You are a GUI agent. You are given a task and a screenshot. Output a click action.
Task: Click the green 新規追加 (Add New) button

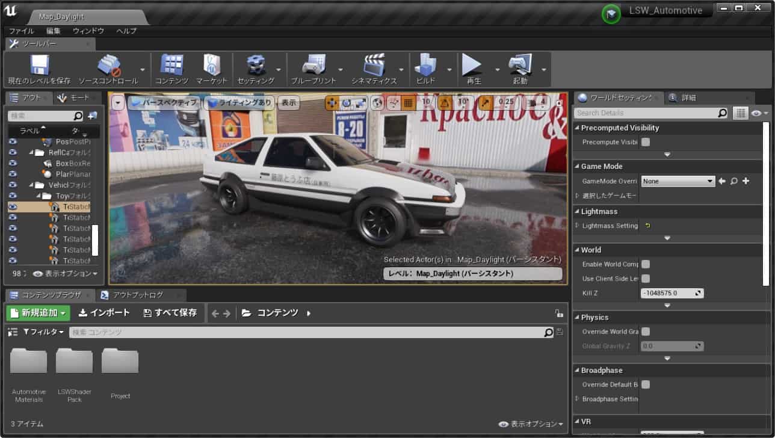pos(39,313)
